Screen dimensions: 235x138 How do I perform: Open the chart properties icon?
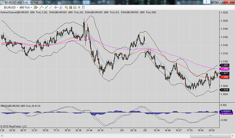click(x=83, y=8)
